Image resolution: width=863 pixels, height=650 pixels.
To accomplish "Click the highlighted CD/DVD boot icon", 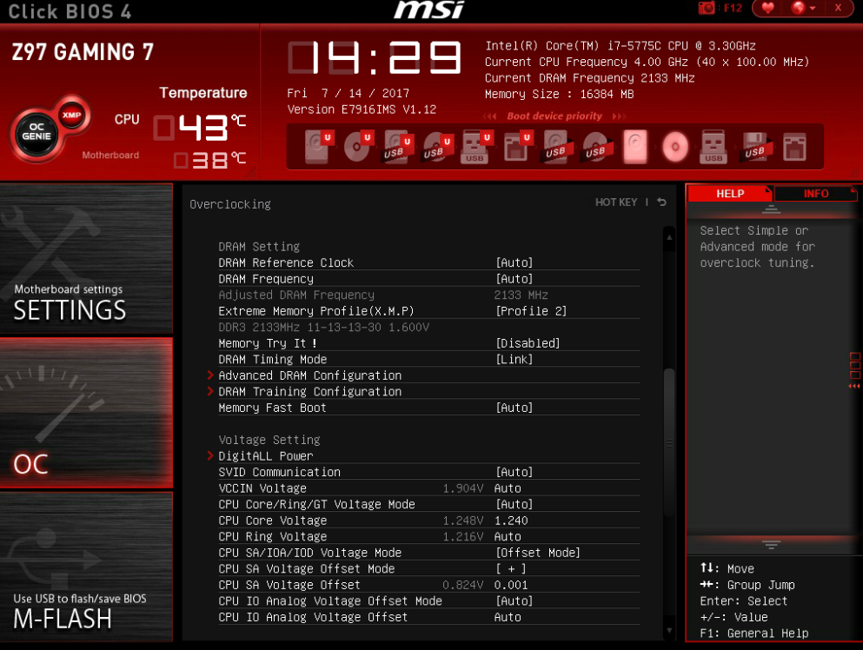I will [x=675, y=147].
